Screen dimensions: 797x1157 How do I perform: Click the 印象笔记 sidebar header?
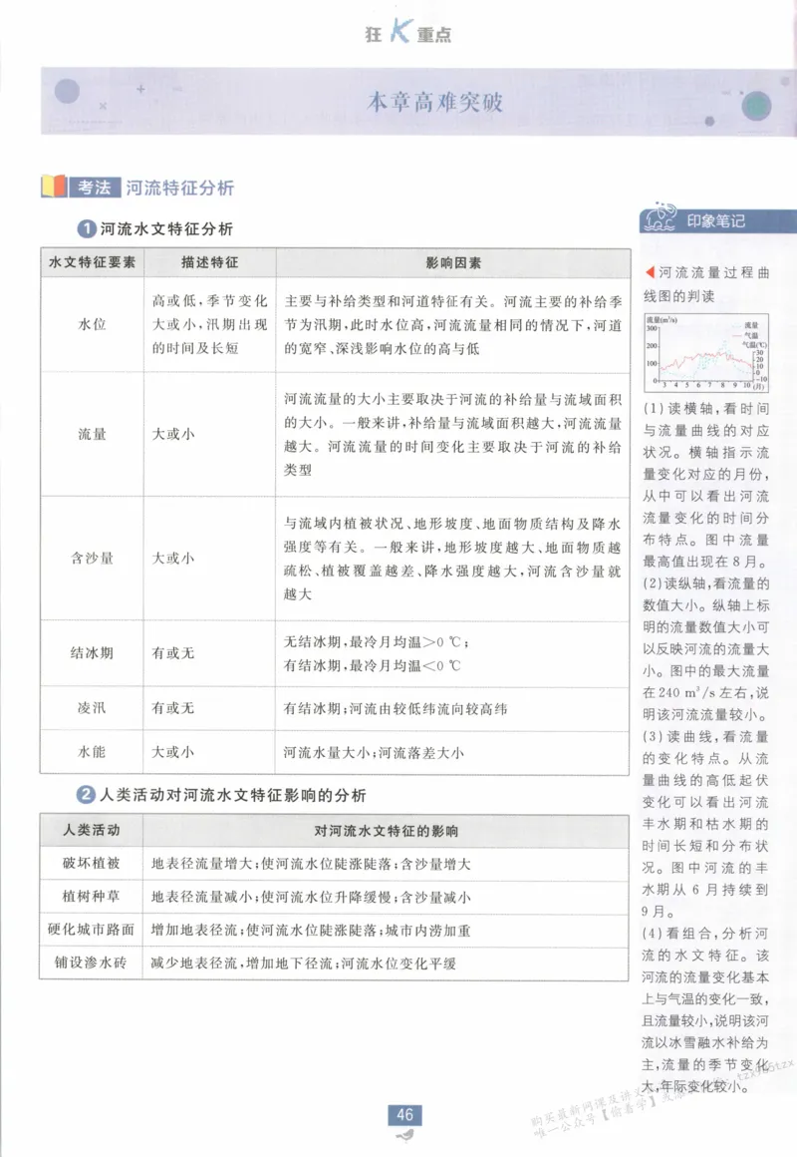[716, 220]
